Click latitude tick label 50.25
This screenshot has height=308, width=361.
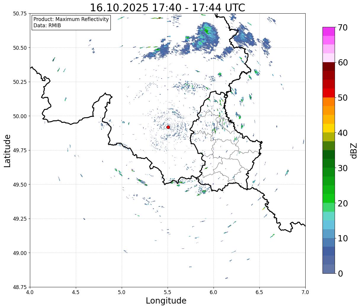(x=20, y=82)
